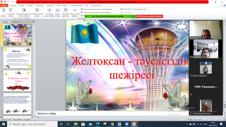Expand the Разрешение dropdown
This screenshot has height=127, width=226.
click(149, 9)
